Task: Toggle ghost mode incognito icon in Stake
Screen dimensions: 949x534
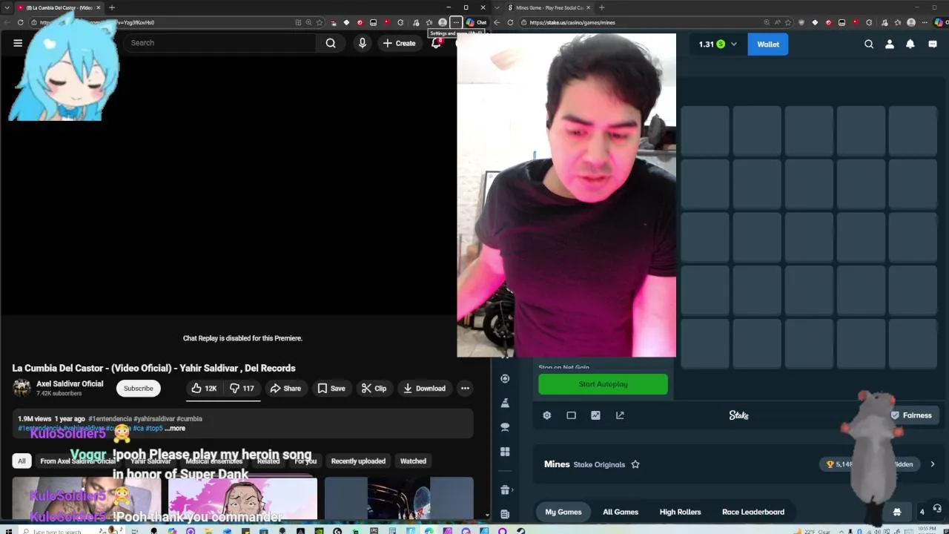Action: coord(897,512)
